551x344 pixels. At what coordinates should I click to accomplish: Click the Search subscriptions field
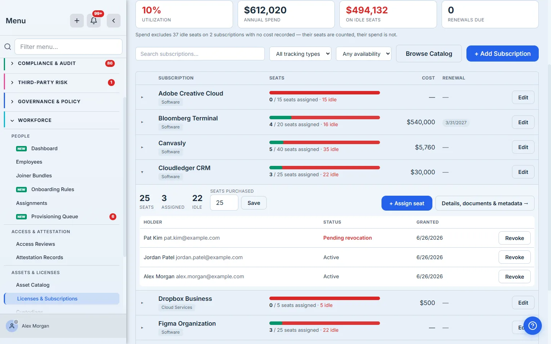tap(200, 54)
